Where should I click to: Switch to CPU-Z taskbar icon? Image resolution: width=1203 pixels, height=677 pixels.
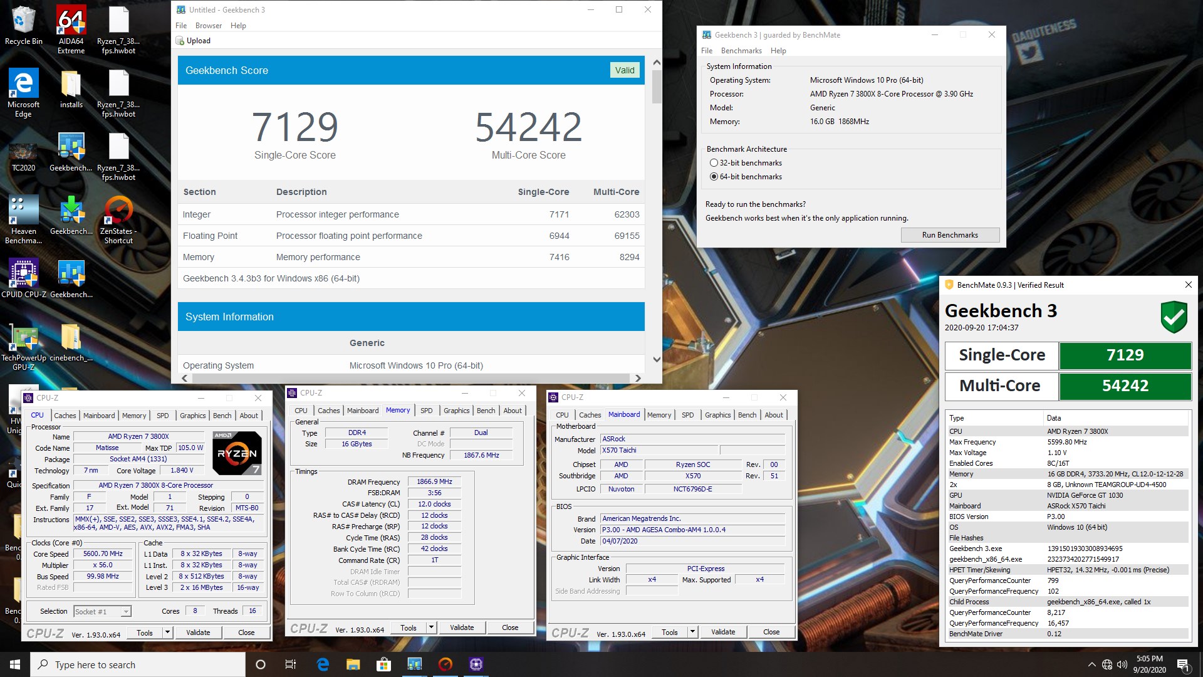click(476, 664)
